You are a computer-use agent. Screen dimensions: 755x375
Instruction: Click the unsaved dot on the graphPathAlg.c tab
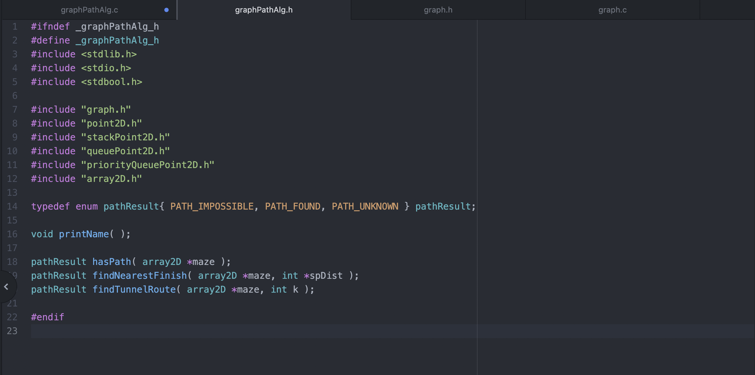pos(166,10)
